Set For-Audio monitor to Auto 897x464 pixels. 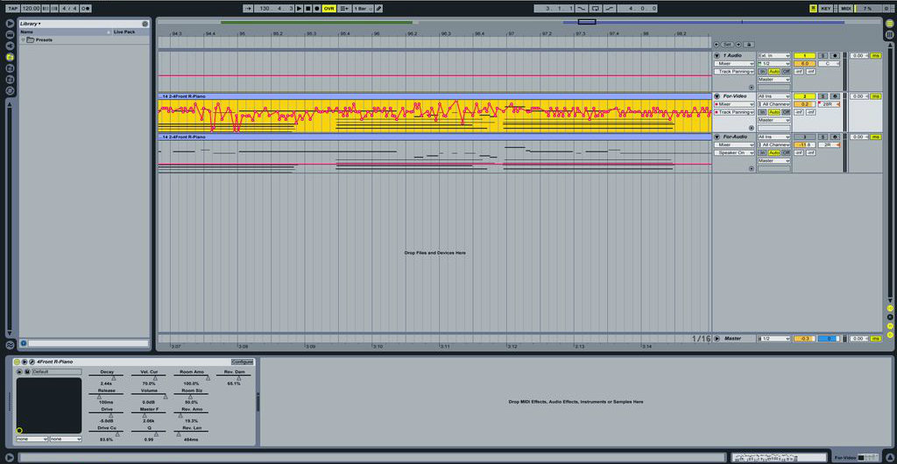[774, 153]
